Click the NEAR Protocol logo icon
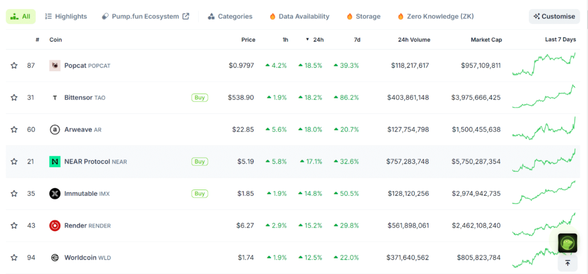 (55, 162)
